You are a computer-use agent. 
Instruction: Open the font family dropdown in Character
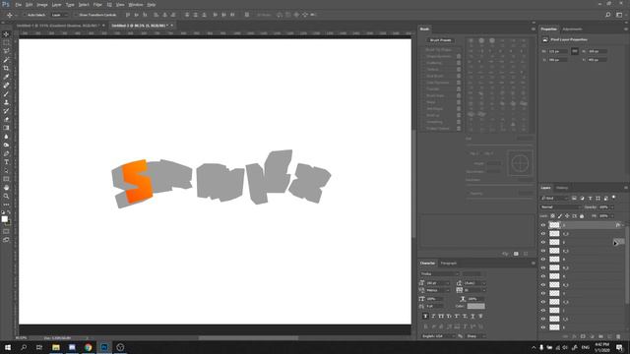440,273
